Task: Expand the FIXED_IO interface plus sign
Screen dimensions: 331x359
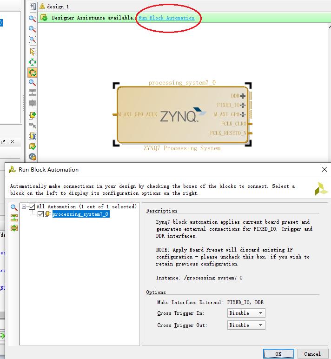Action: coord(243,105)
